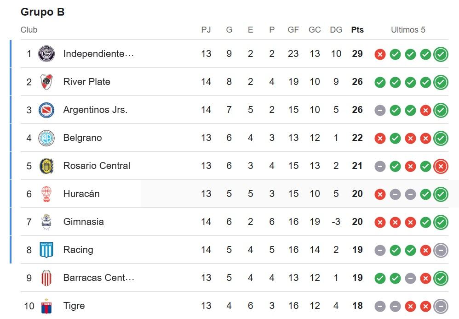Select the Últimos 5 column header

tap(408, 29)
